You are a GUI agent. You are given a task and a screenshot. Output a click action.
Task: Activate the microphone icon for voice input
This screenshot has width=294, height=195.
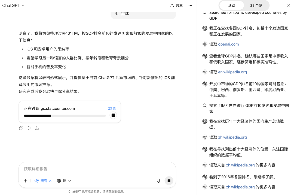(x=158, y=181)
